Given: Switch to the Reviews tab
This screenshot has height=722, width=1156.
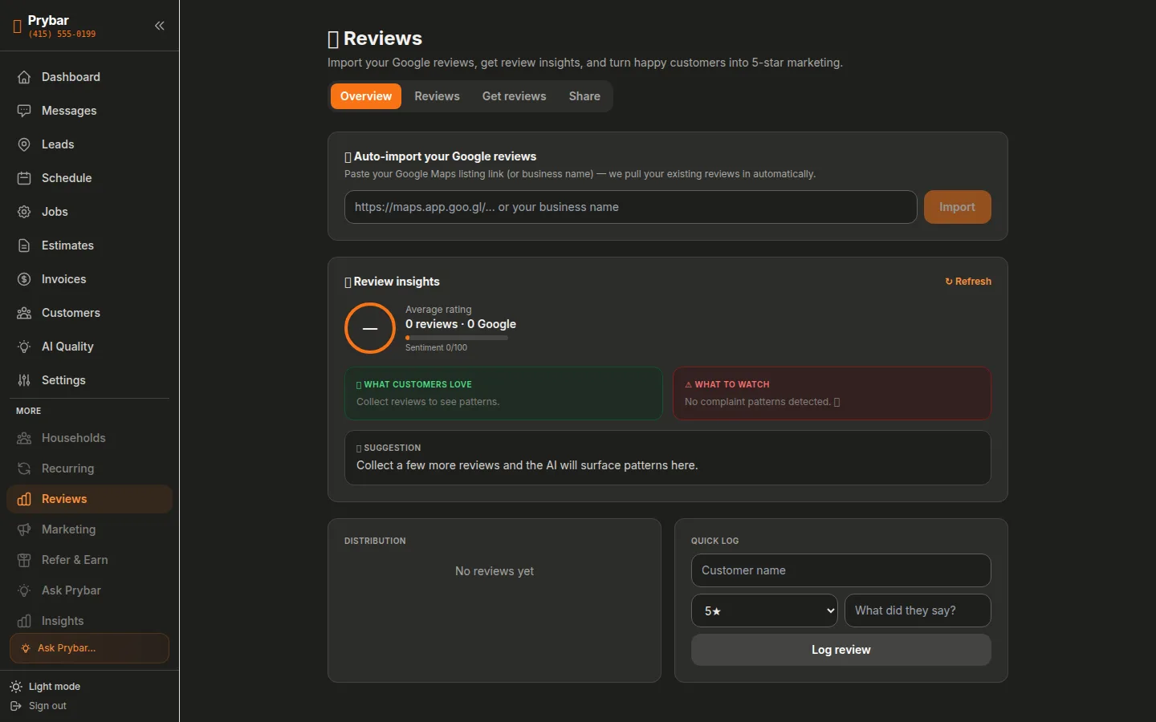Looking at the screenshot, I should 437,96.
